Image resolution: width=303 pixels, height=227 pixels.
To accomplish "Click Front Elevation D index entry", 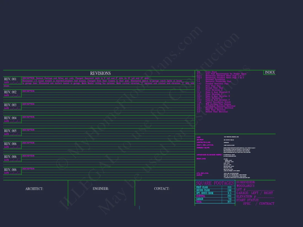I will tap(214, 90).
